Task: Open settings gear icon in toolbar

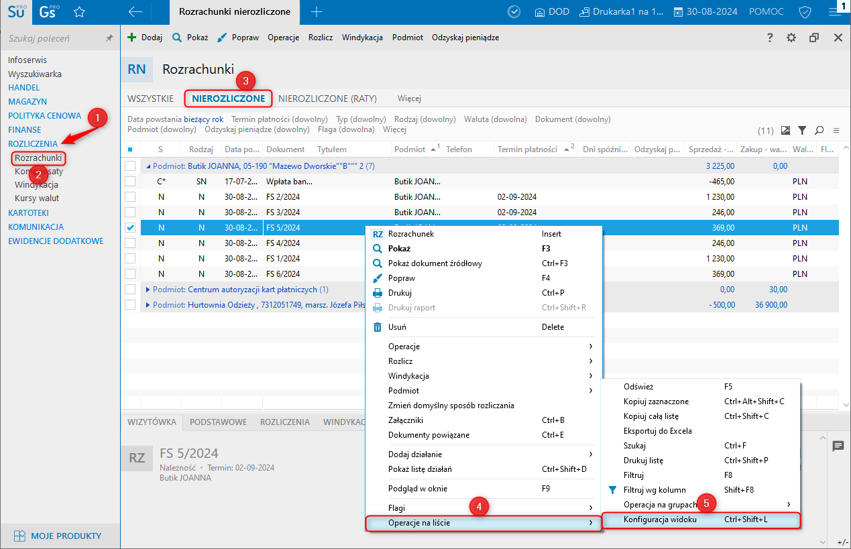Action: [x=791, y=38]
